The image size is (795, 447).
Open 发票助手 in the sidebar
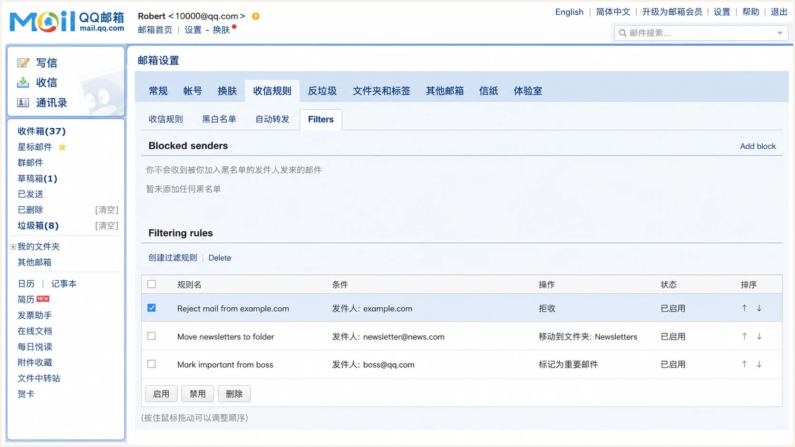pos(35,315)
